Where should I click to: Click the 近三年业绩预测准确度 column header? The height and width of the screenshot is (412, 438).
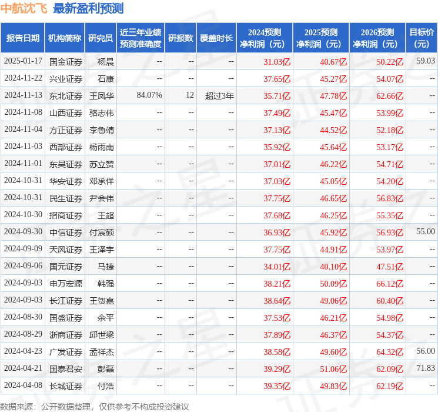141,38
